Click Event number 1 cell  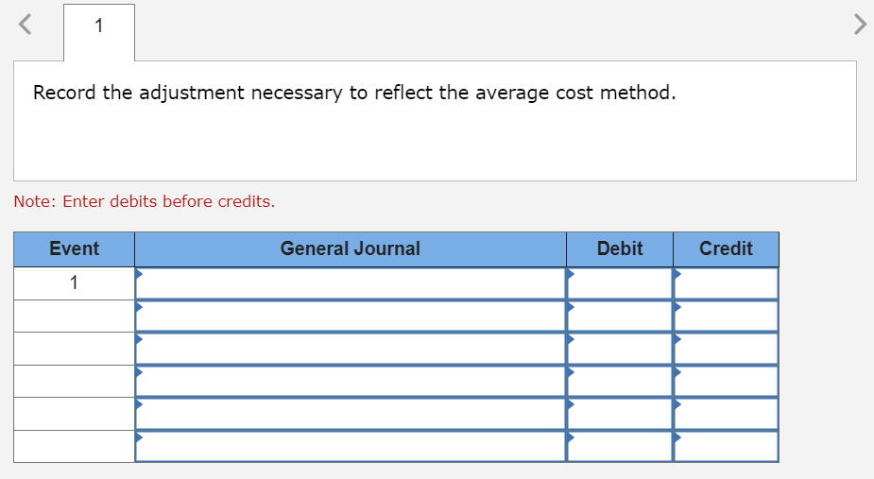pos(74,283)
